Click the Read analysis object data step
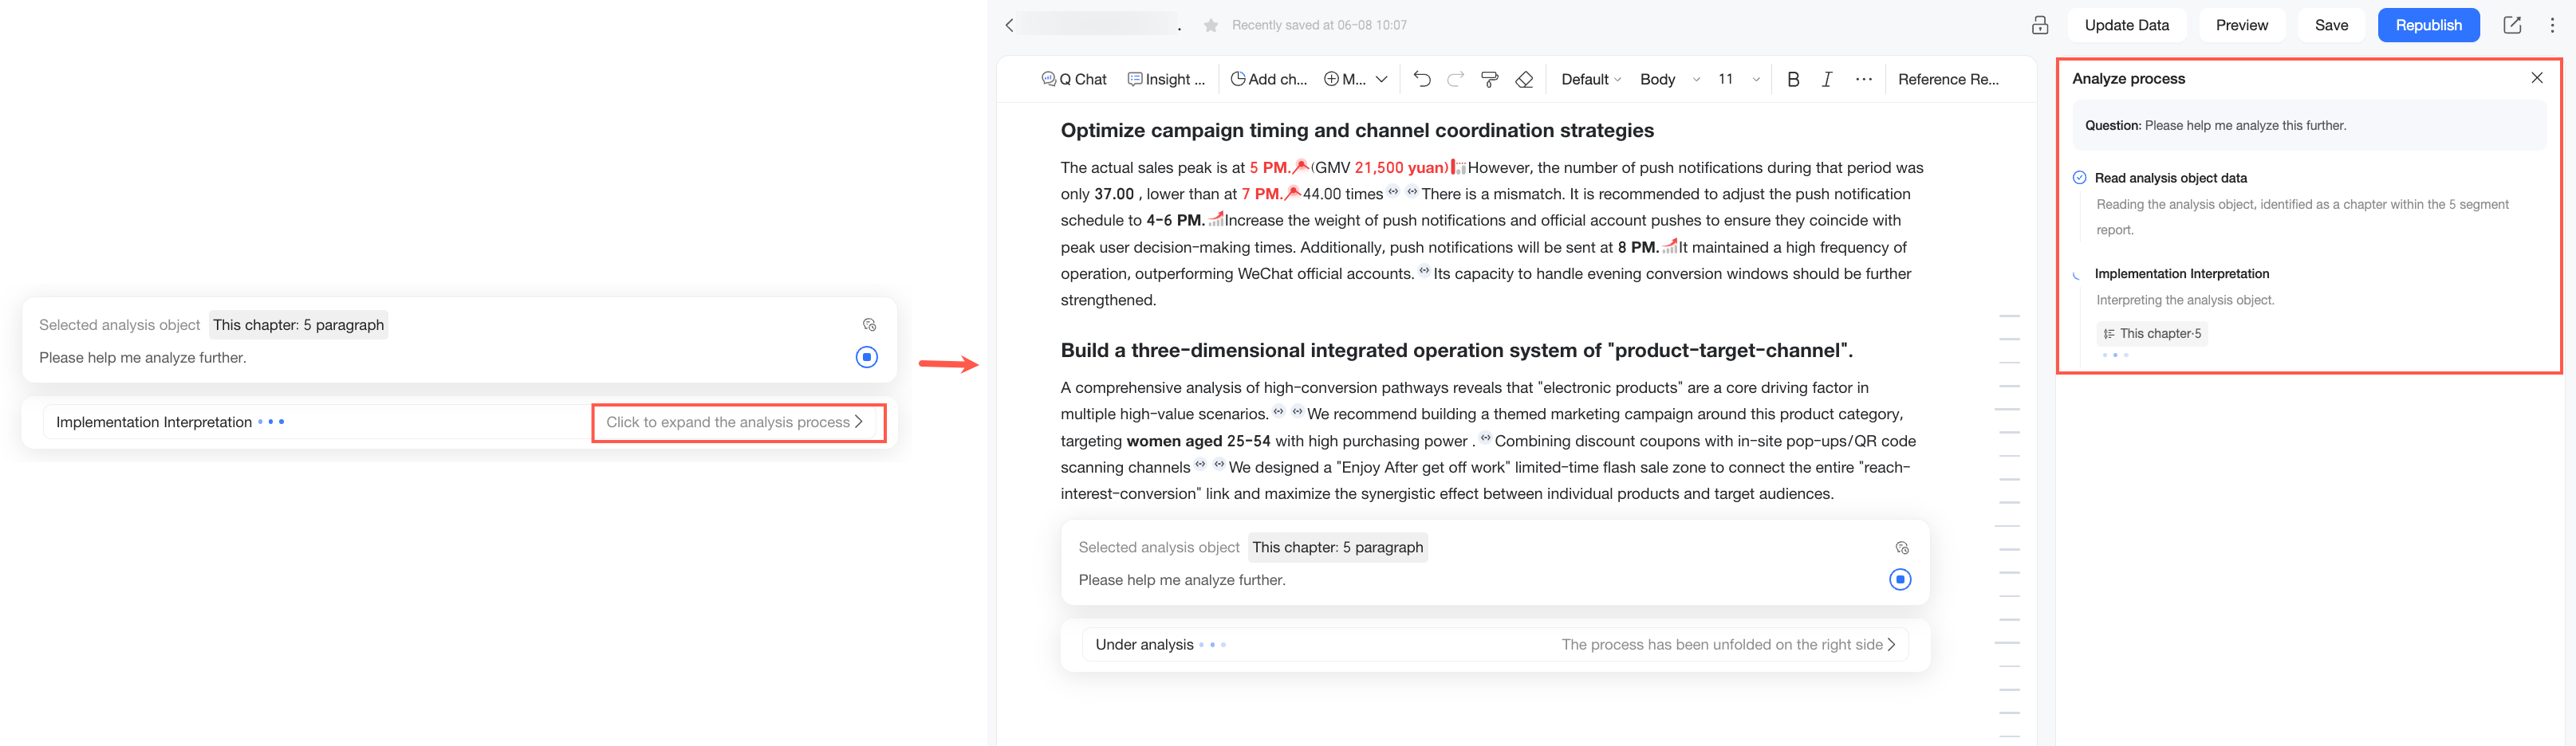This screenshot has width=2576, height=746. (2171, 178)
